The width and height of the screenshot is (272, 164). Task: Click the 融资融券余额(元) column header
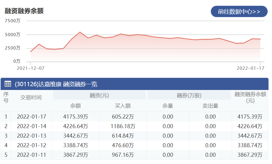tap(250, 97)
